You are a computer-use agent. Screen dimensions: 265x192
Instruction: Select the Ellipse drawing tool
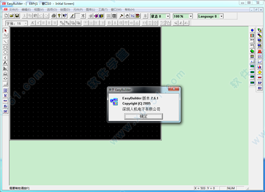pos(5,53)
